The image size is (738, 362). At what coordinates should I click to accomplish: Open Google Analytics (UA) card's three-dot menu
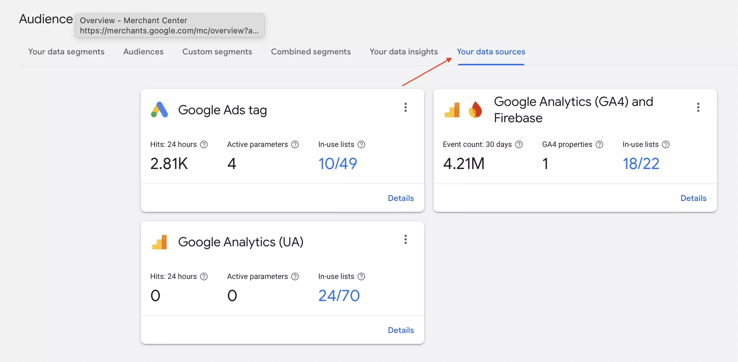click(406, 239)
